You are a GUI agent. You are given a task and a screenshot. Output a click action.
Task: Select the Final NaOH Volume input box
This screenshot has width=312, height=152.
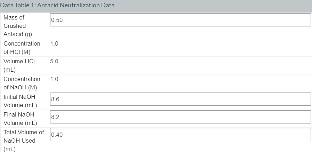pos(180,117)
